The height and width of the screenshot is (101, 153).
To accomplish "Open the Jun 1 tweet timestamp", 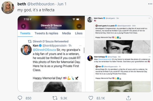I will (62, 4).
